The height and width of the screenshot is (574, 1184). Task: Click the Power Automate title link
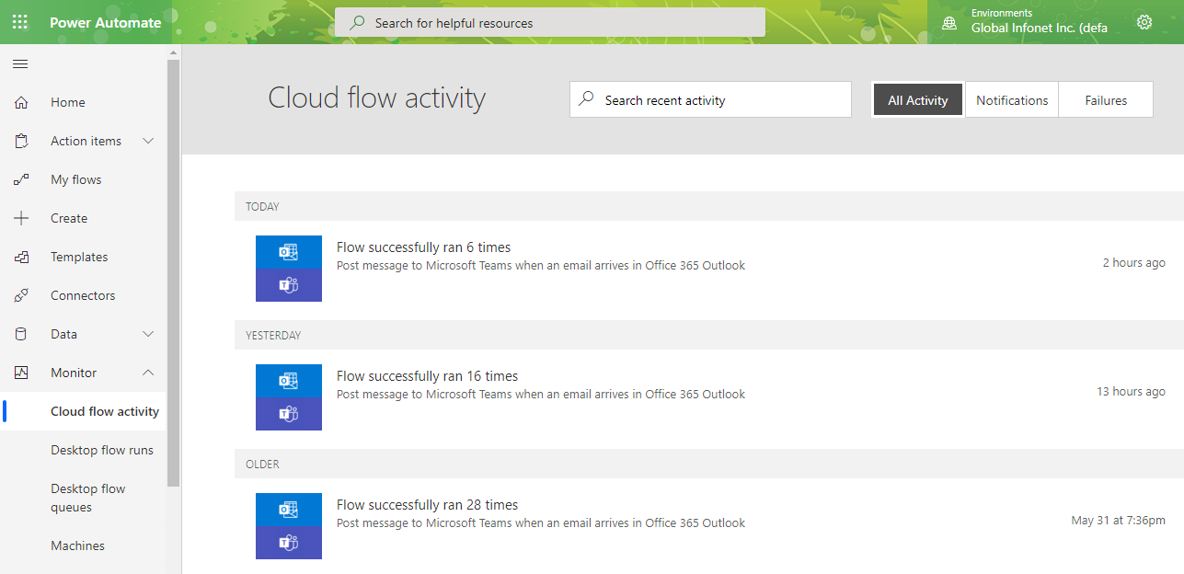pyautogui.click(x=106, y=22)
